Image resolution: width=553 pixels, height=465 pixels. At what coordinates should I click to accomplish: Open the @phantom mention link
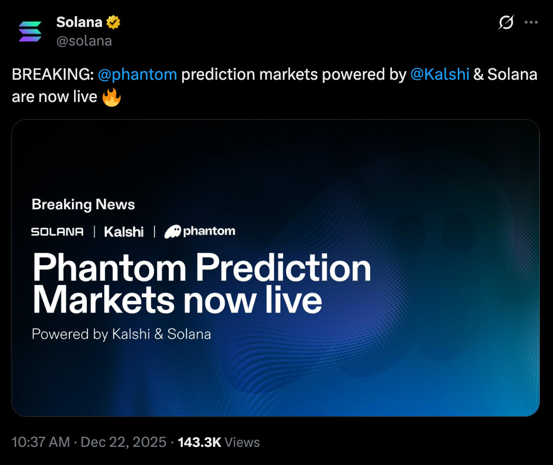click(x=137, y=74)
